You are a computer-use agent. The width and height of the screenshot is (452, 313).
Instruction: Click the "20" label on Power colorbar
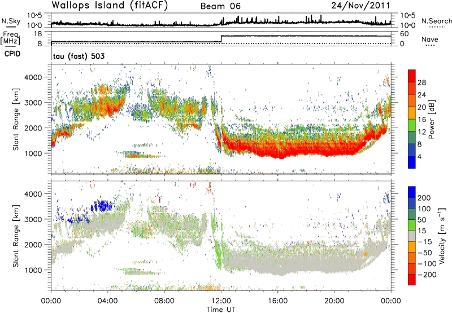point(421,107)
